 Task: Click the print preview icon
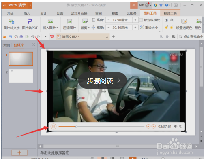coord(27,37)
